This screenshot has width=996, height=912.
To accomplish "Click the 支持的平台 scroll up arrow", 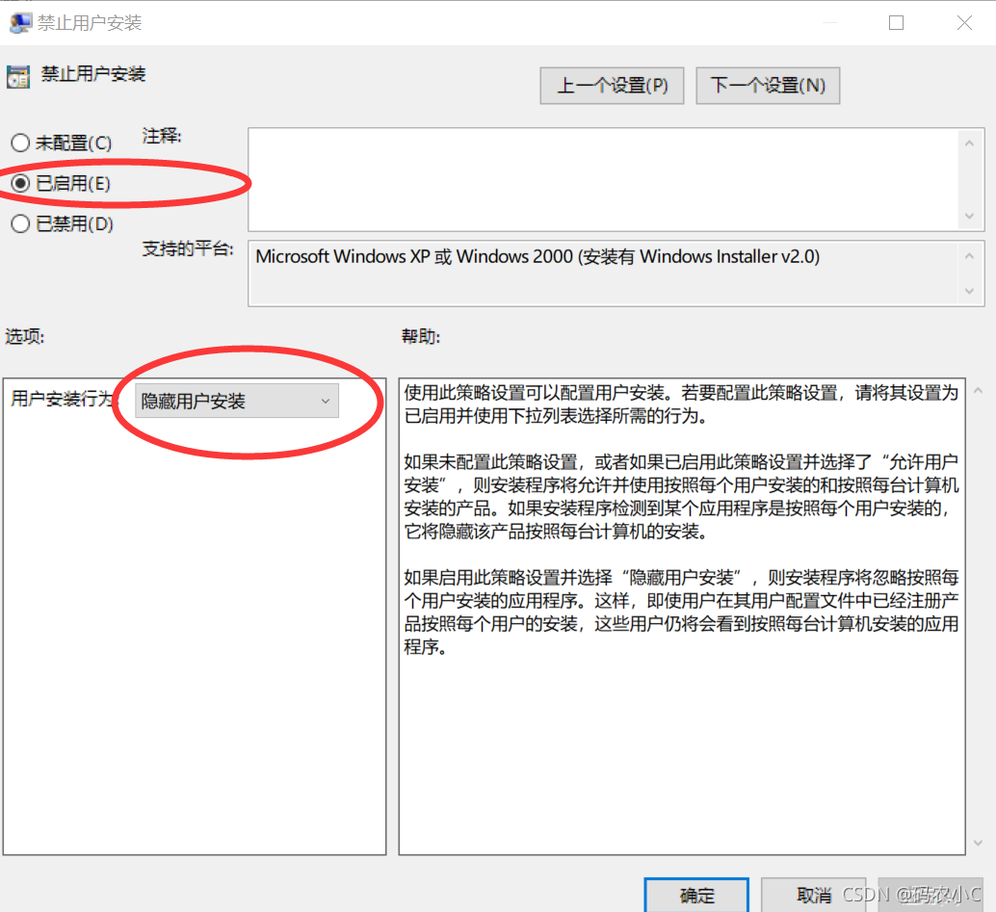I will [x=969, y=256].
